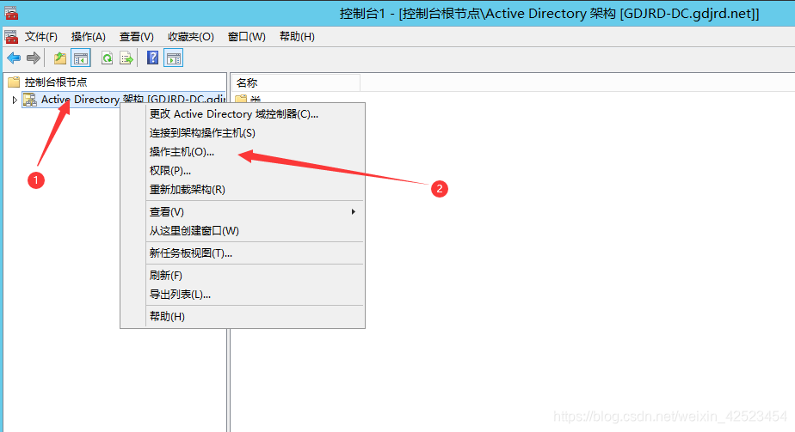795x432 pixels.
Task: Toggle the Show/Hide Action Pane icon
Action: pyautogui.click(x=174, y=58)
